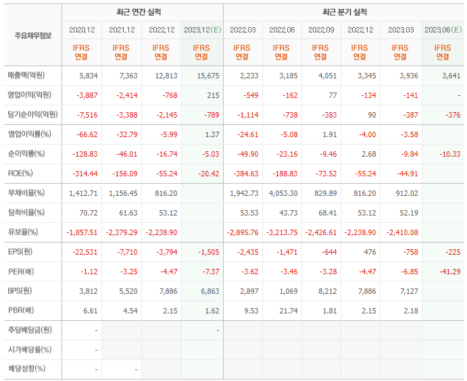Viewport: 467px width, 381px height.
Task: Select the EPS(원) row label
Action: pos(20,252)
